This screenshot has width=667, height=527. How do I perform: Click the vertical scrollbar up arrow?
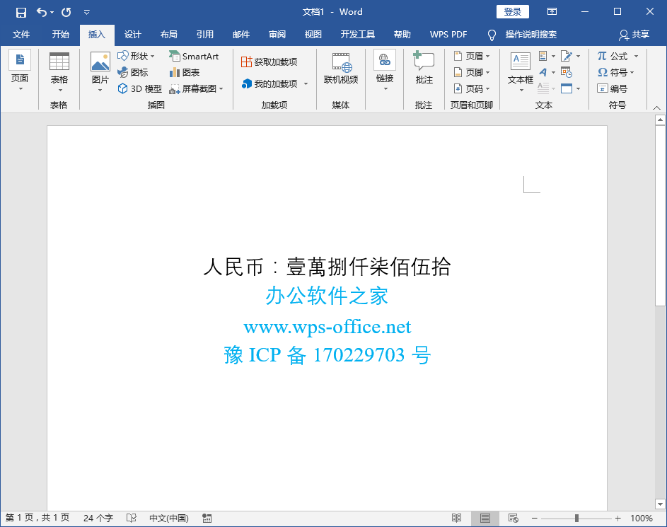[x=660, y=120]
